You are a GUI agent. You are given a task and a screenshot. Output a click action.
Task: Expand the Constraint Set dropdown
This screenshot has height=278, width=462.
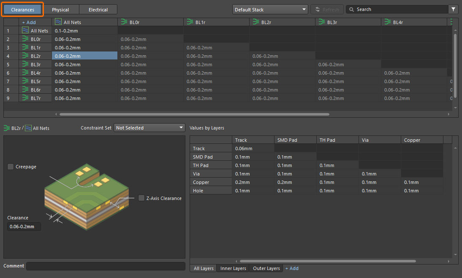(149, 128)
